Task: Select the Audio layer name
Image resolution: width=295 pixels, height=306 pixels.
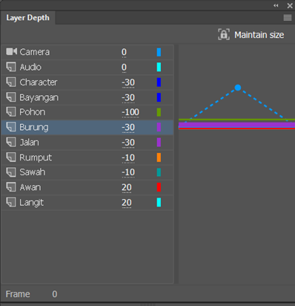Action: [x=30, y=67]
